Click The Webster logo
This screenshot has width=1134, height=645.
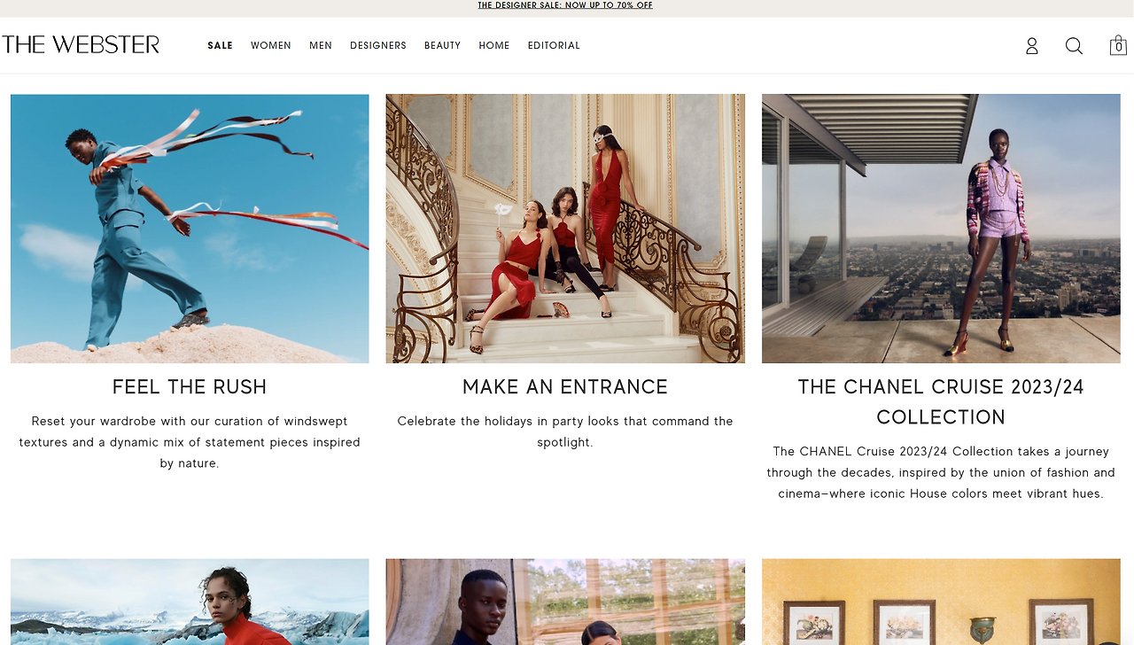coord(81,44)
